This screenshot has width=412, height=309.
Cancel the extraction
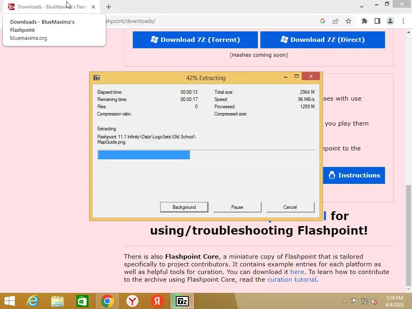click(290, 207)
